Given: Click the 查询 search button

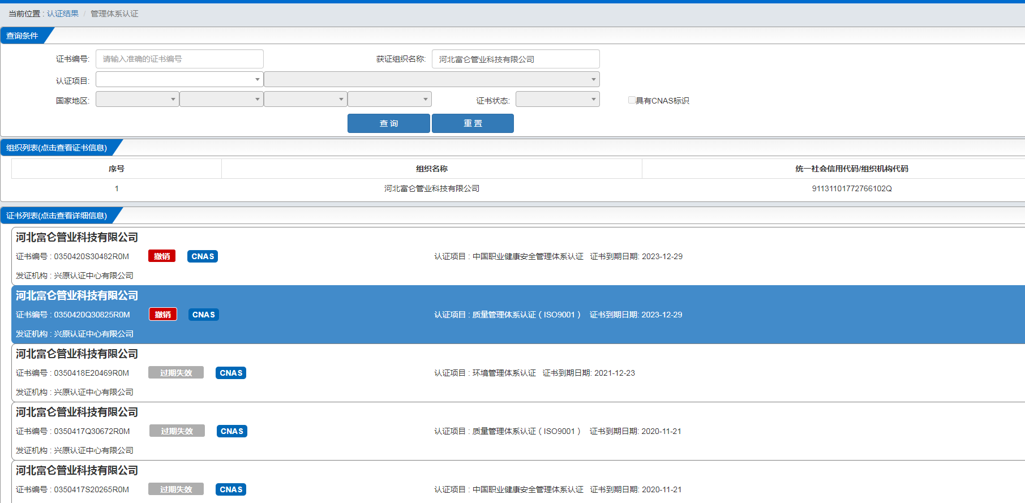Looking at the screenshot, I should [x=389, y=123].
